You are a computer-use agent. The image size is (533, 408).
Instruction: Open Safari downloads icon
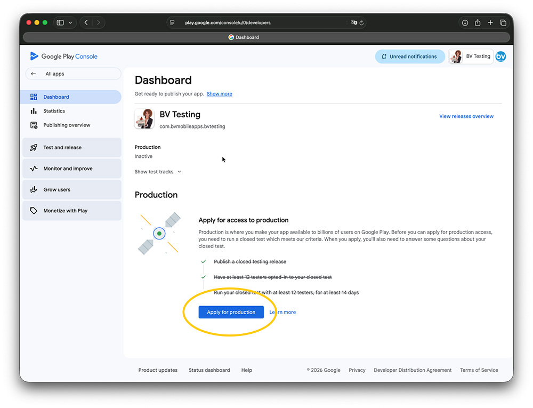(x=465, y=22)
